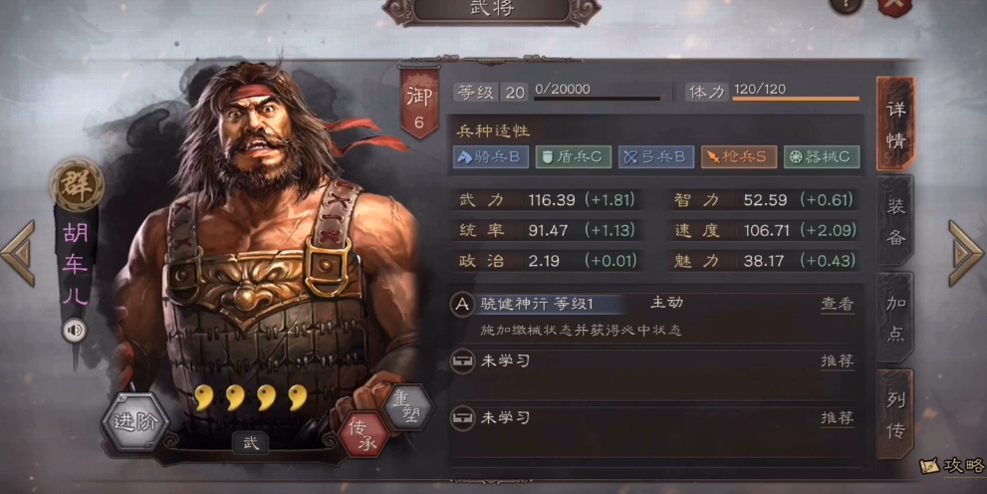This screenshot has height=494, width=987.
Task: Tap the 进阶 hexagon button
Action: (x=135, y=422)
